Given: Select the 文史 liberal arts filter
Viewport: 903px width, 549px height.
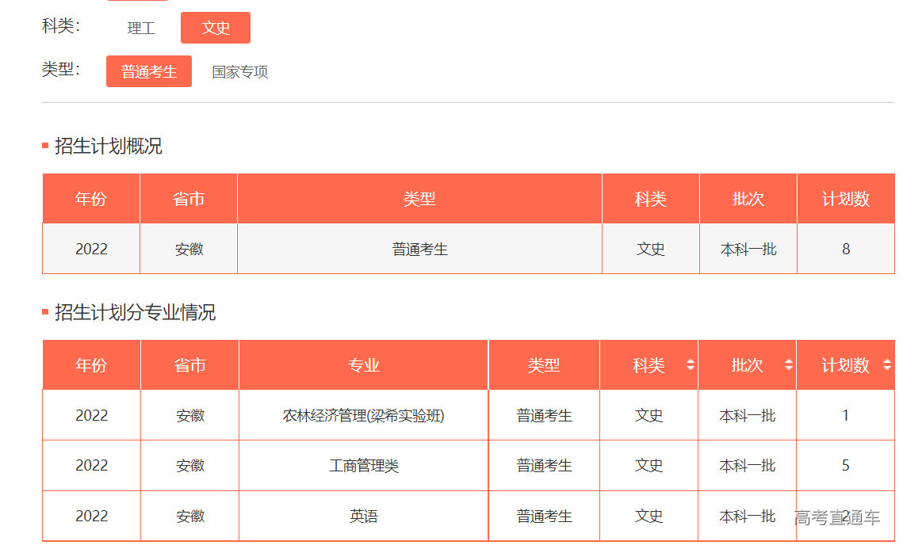Looking at the screenshot, I should tap(215, 27).
